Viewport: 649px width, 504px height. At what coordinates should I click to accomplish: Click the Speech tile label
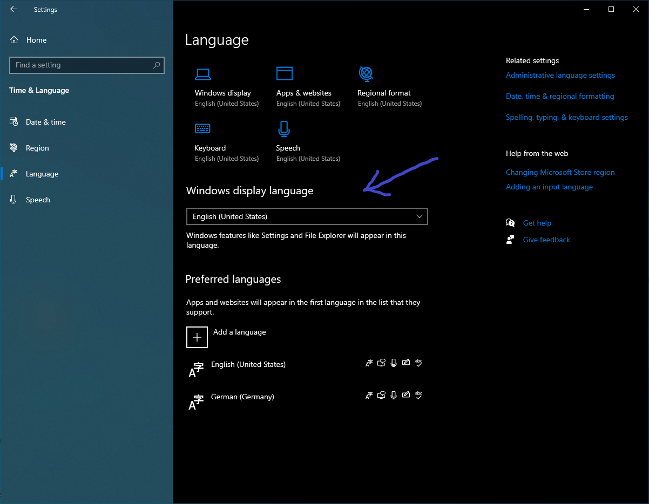pos(288,148)
